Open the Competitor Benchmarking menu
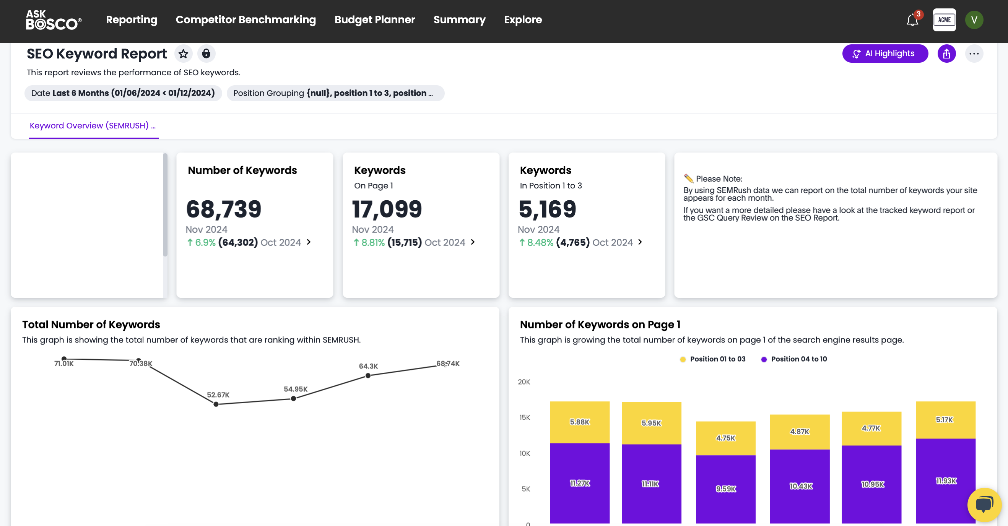Screen dimensions: 1008x526 tap(245, 20)
